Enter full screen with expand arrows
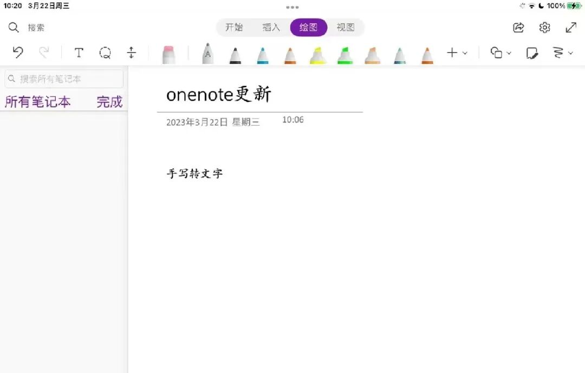 [571, 27]
